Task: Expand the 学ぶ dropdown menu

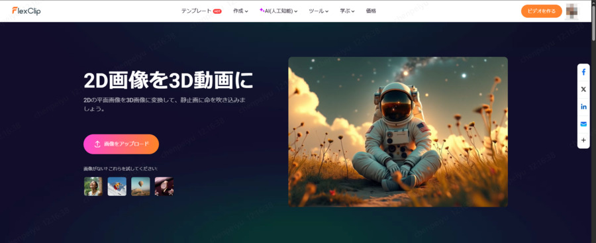Action: click(347, 11)
